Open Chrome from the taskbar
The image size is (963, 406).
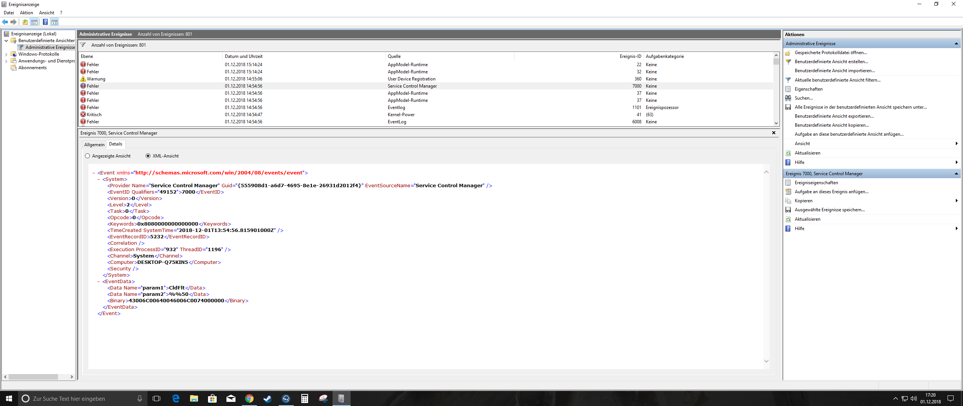click(x=249, y=398)
